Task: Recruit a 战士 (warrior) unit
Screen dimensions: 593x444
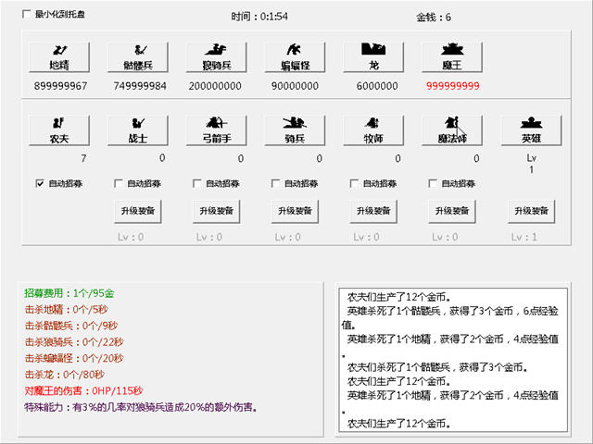Action: click(x=138, y=130)
